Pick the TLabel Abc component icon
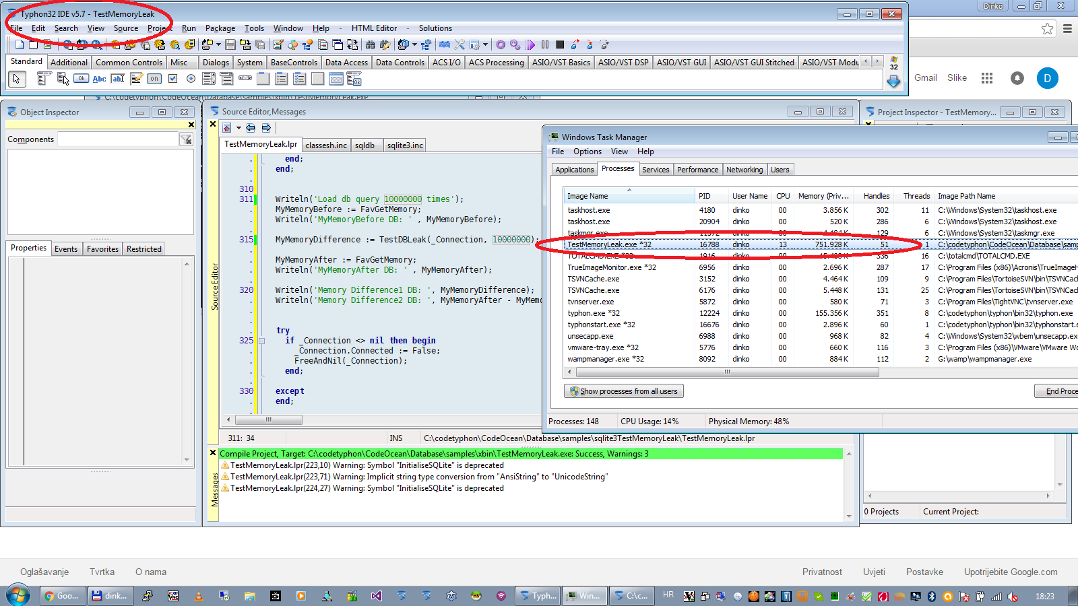Screen dimensions: 1078x606 click(x=99, y=79)
